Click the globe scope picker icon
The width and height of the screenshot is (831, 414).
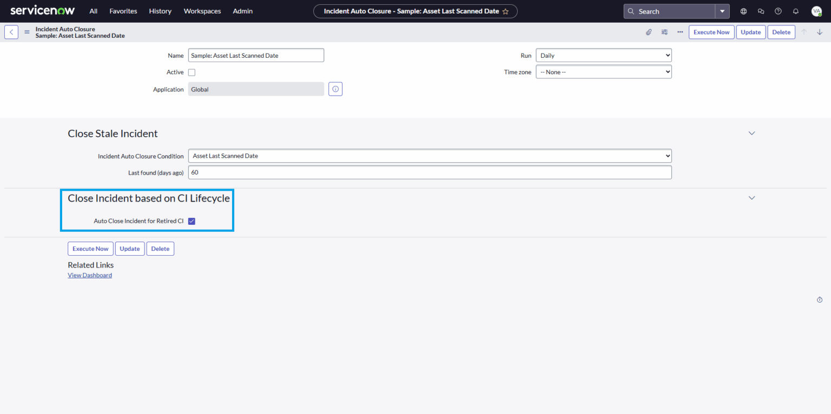(x=743, y=11)
